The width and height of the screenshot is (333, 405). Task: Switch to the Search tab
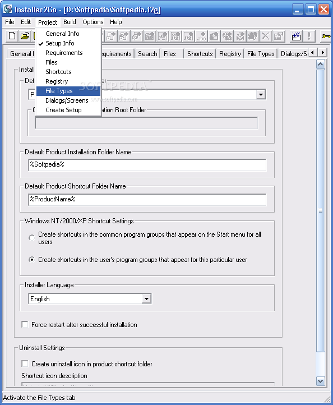tap(147, 54)
